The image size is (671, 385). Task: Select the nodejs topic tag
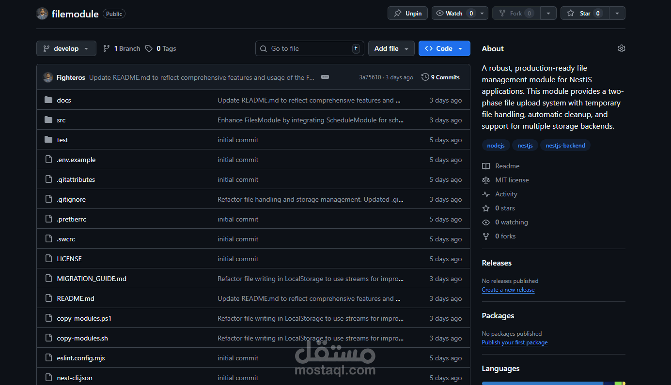(x=496, y=145)
